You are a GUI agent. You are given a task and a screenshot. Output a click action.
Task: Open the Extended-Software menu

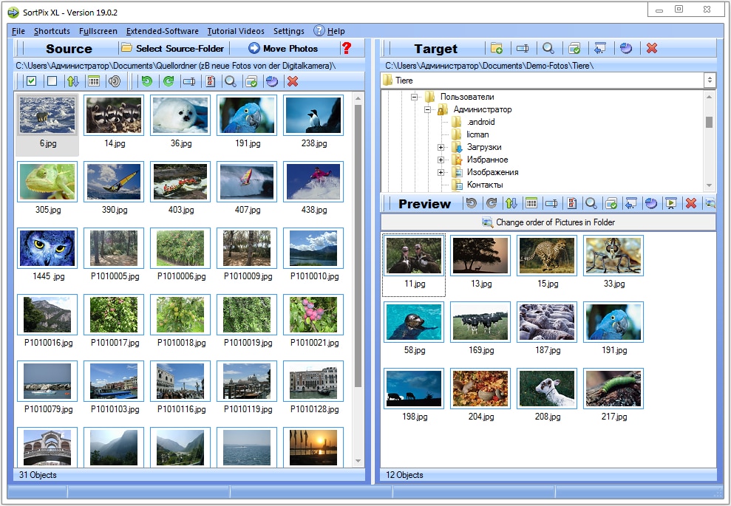click(x=162, y=31)
